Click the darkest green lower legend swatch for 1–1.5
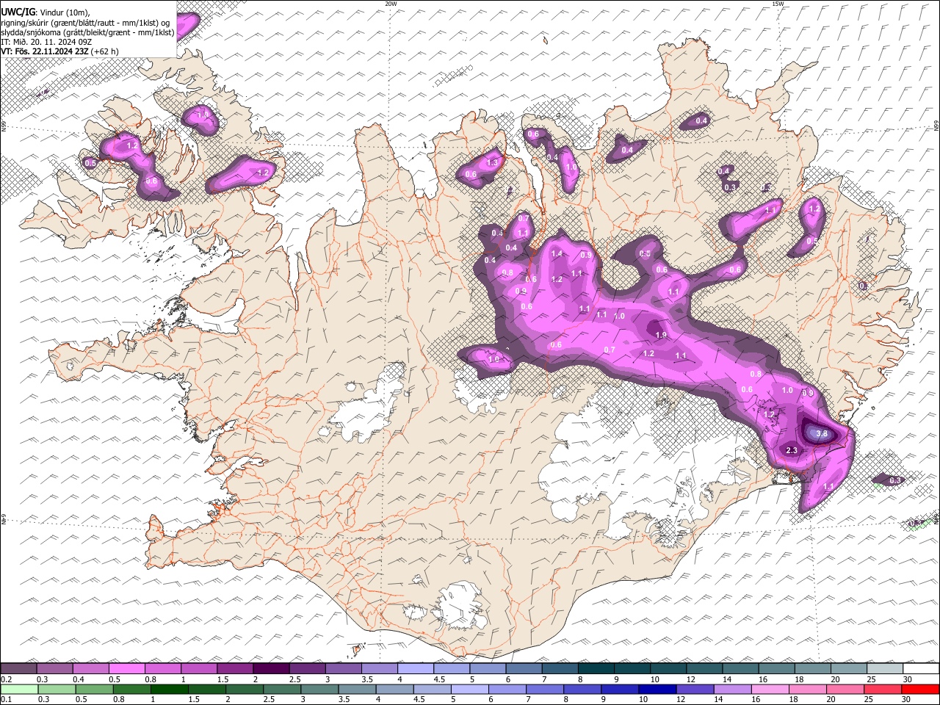The width and height of the screenshot is (940, 705). [170, 689]
